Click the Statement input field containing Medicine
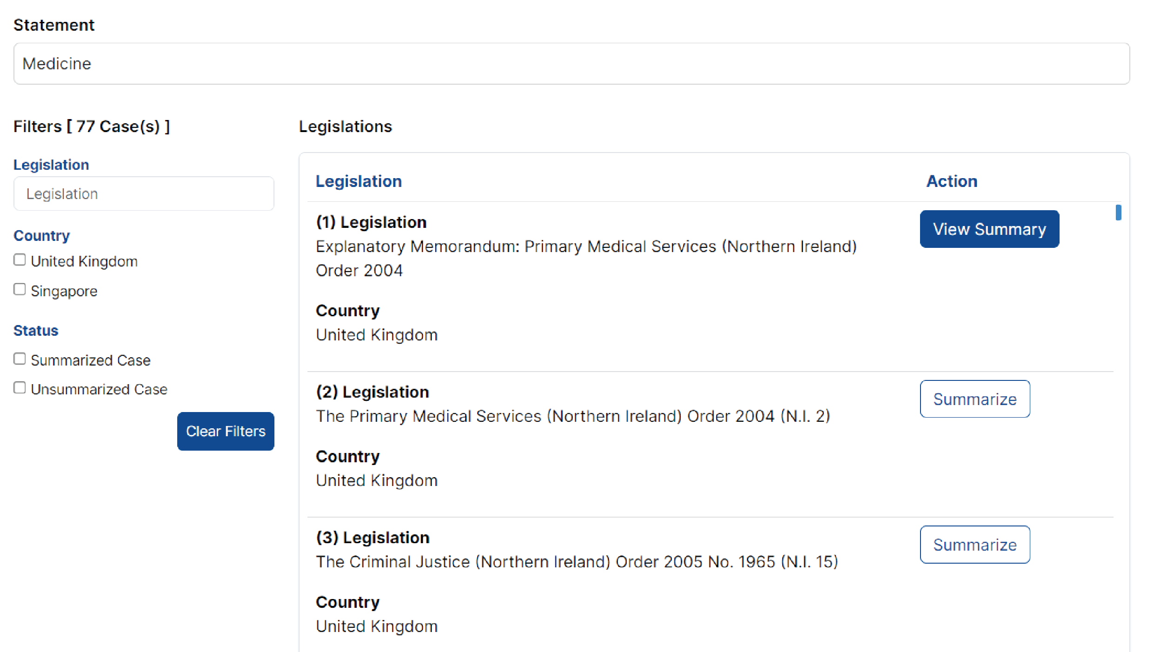Viewport: 1154px width, 652px height. (x=571, y=64)
